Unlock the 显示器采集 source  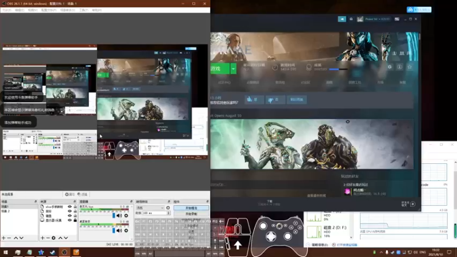coord(75,220)
